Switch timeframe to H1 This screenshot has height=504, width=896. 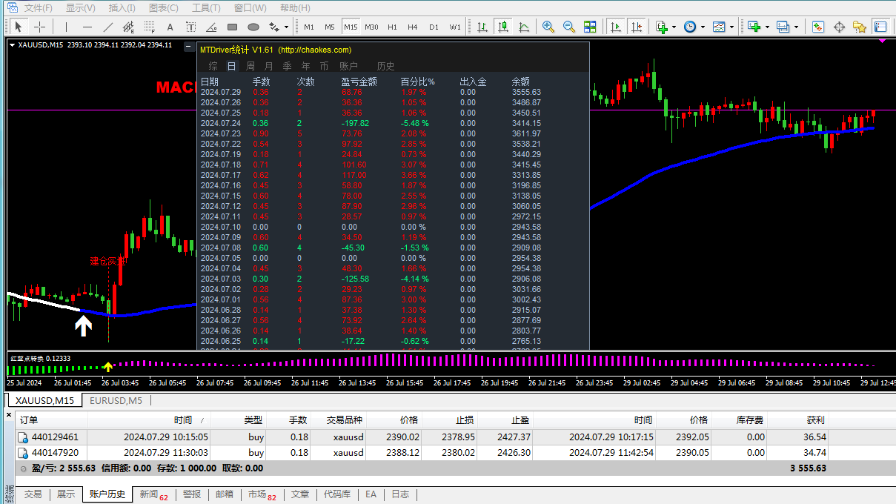point(392,27)
